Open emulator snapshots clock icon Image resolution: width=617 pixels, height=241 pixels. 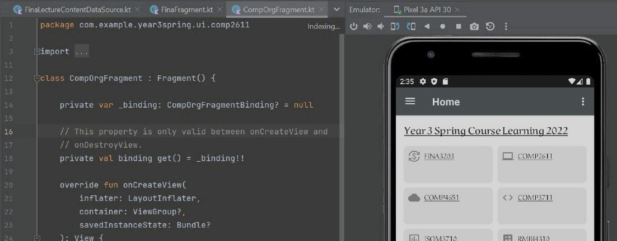point(490,26)
